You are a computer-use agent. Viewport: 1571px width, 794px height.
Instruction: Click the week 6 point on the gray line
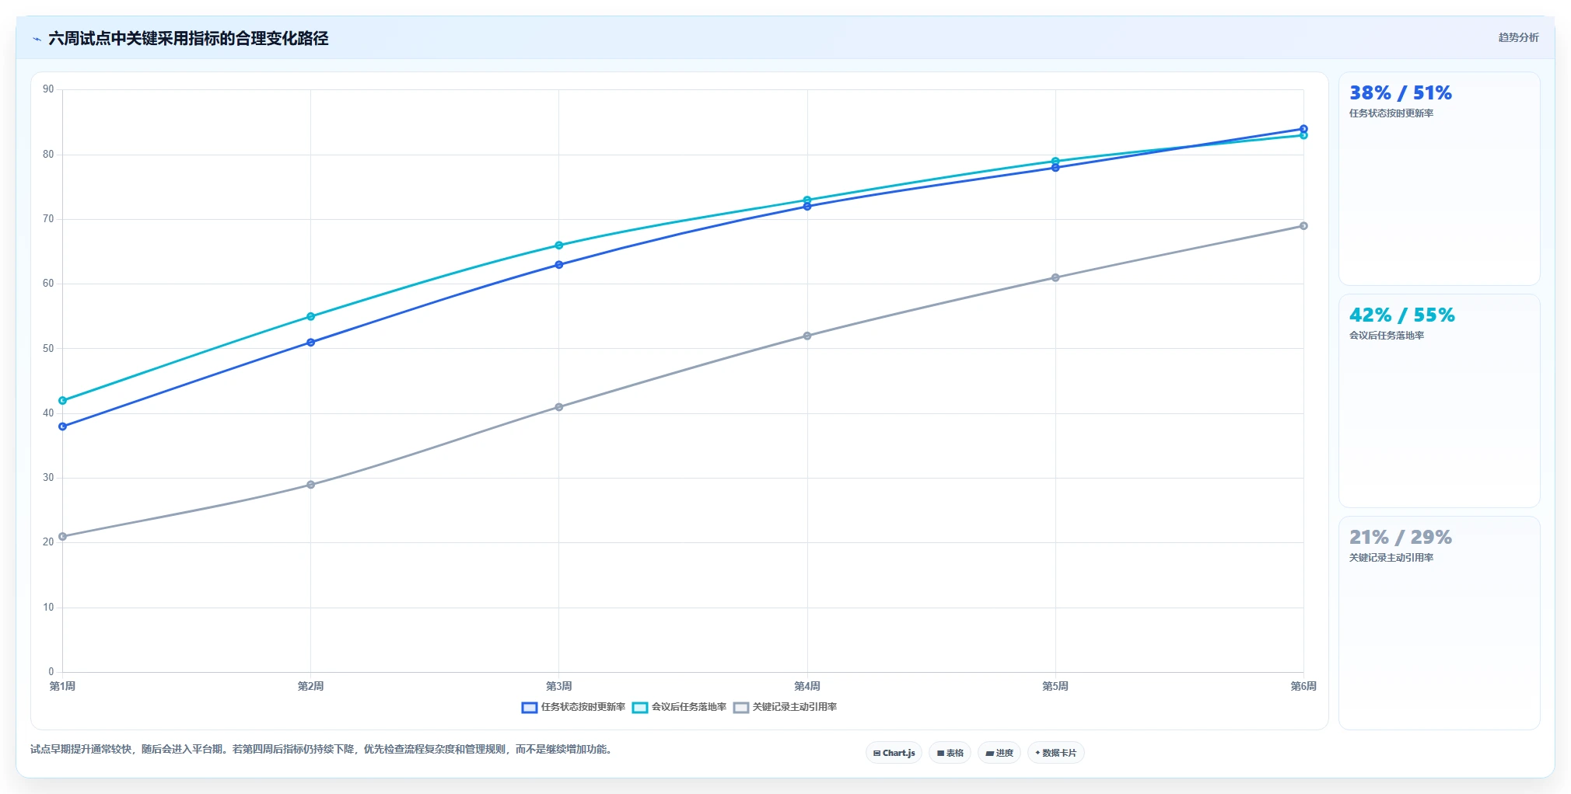point(1303,226)
